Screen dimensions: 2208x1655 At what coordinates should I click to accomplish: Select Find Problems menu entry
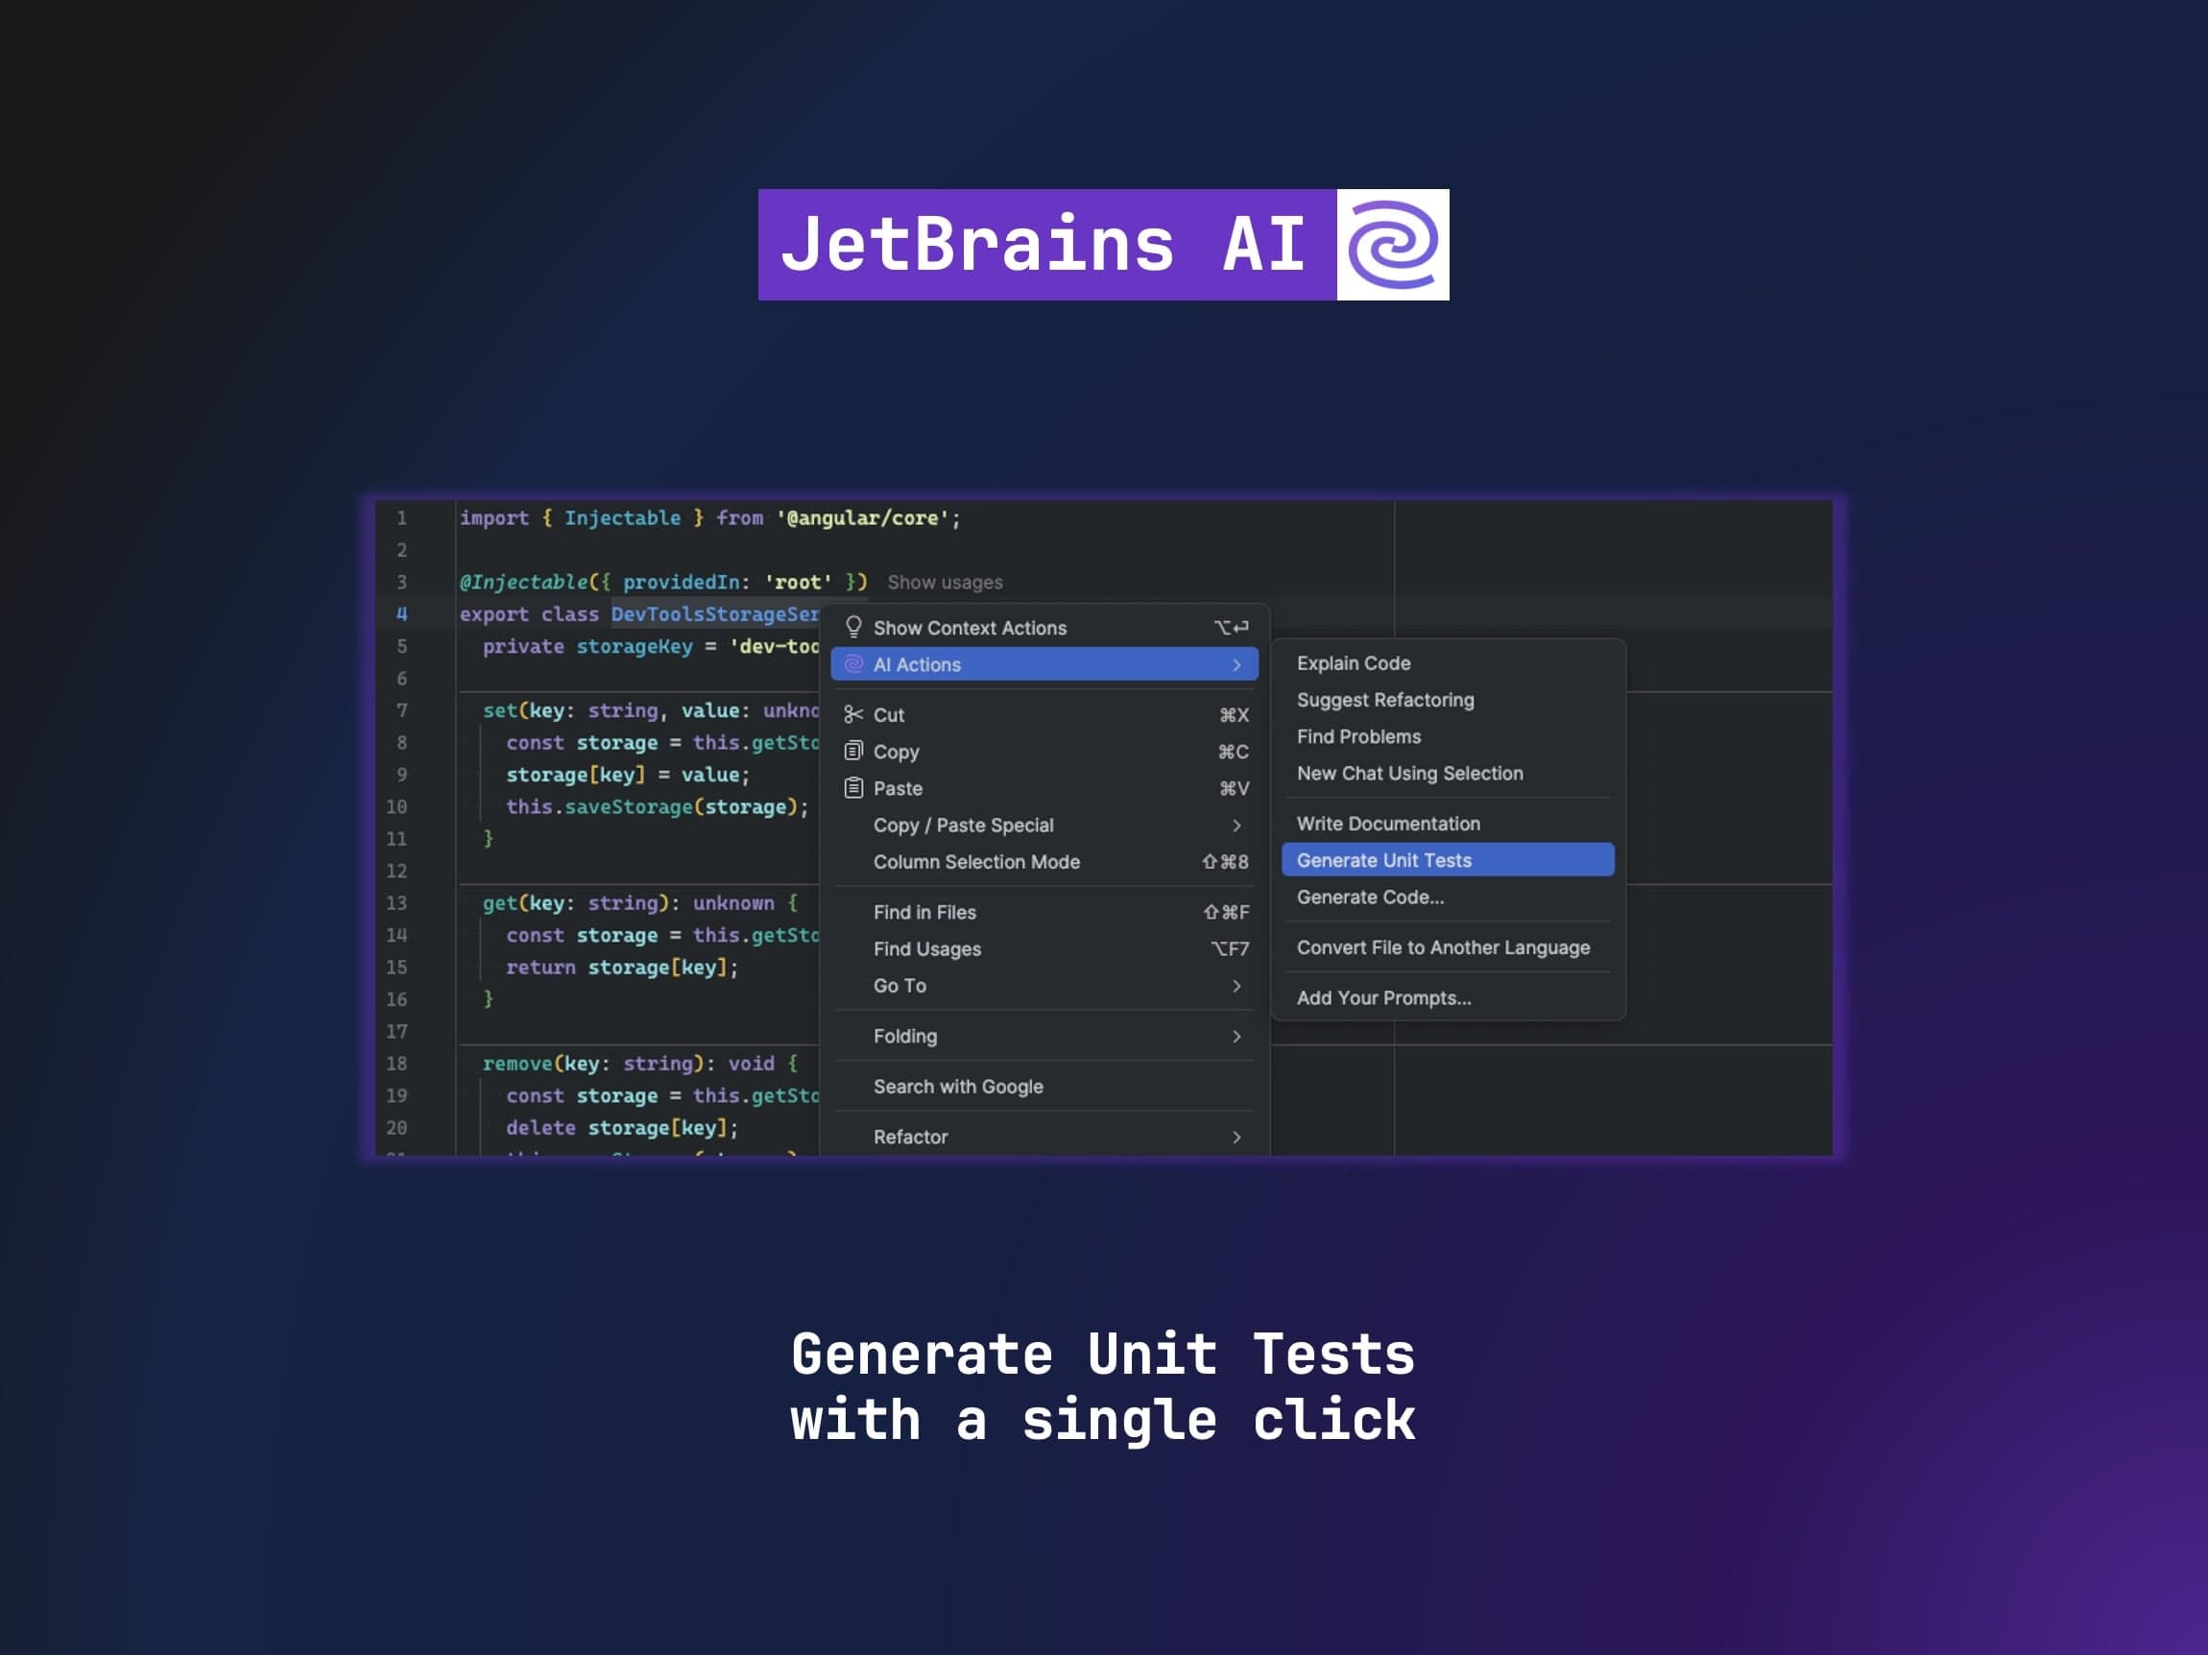click(x=1358, y=735)
